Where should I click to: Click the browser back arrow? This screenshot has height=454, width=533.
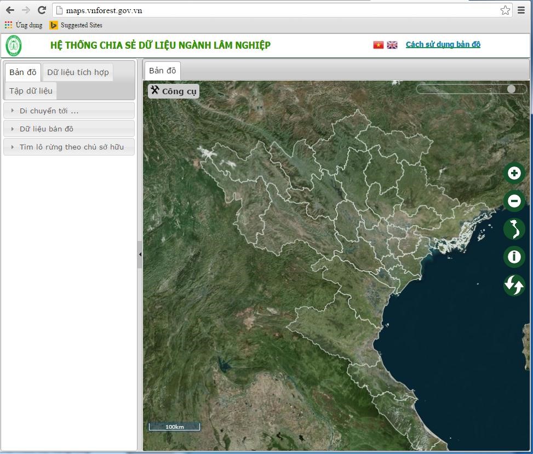(10, 10)
